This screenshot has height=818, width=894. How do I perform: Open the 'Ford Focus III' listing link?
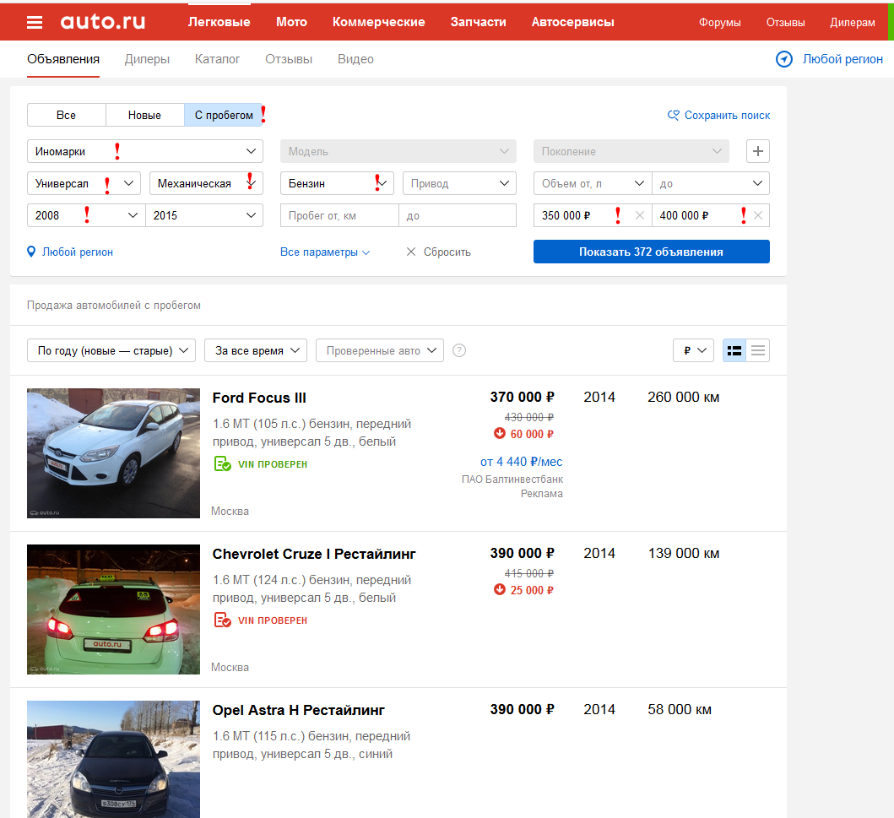259,398
